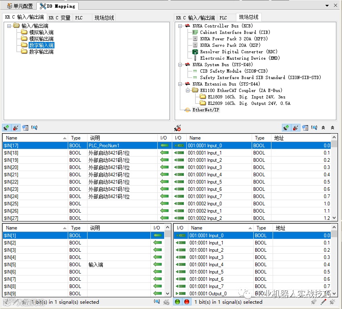Click the pencil edit icon bottom right
Viewport: 342px width, 309px height.
click(x=323, y=302)
